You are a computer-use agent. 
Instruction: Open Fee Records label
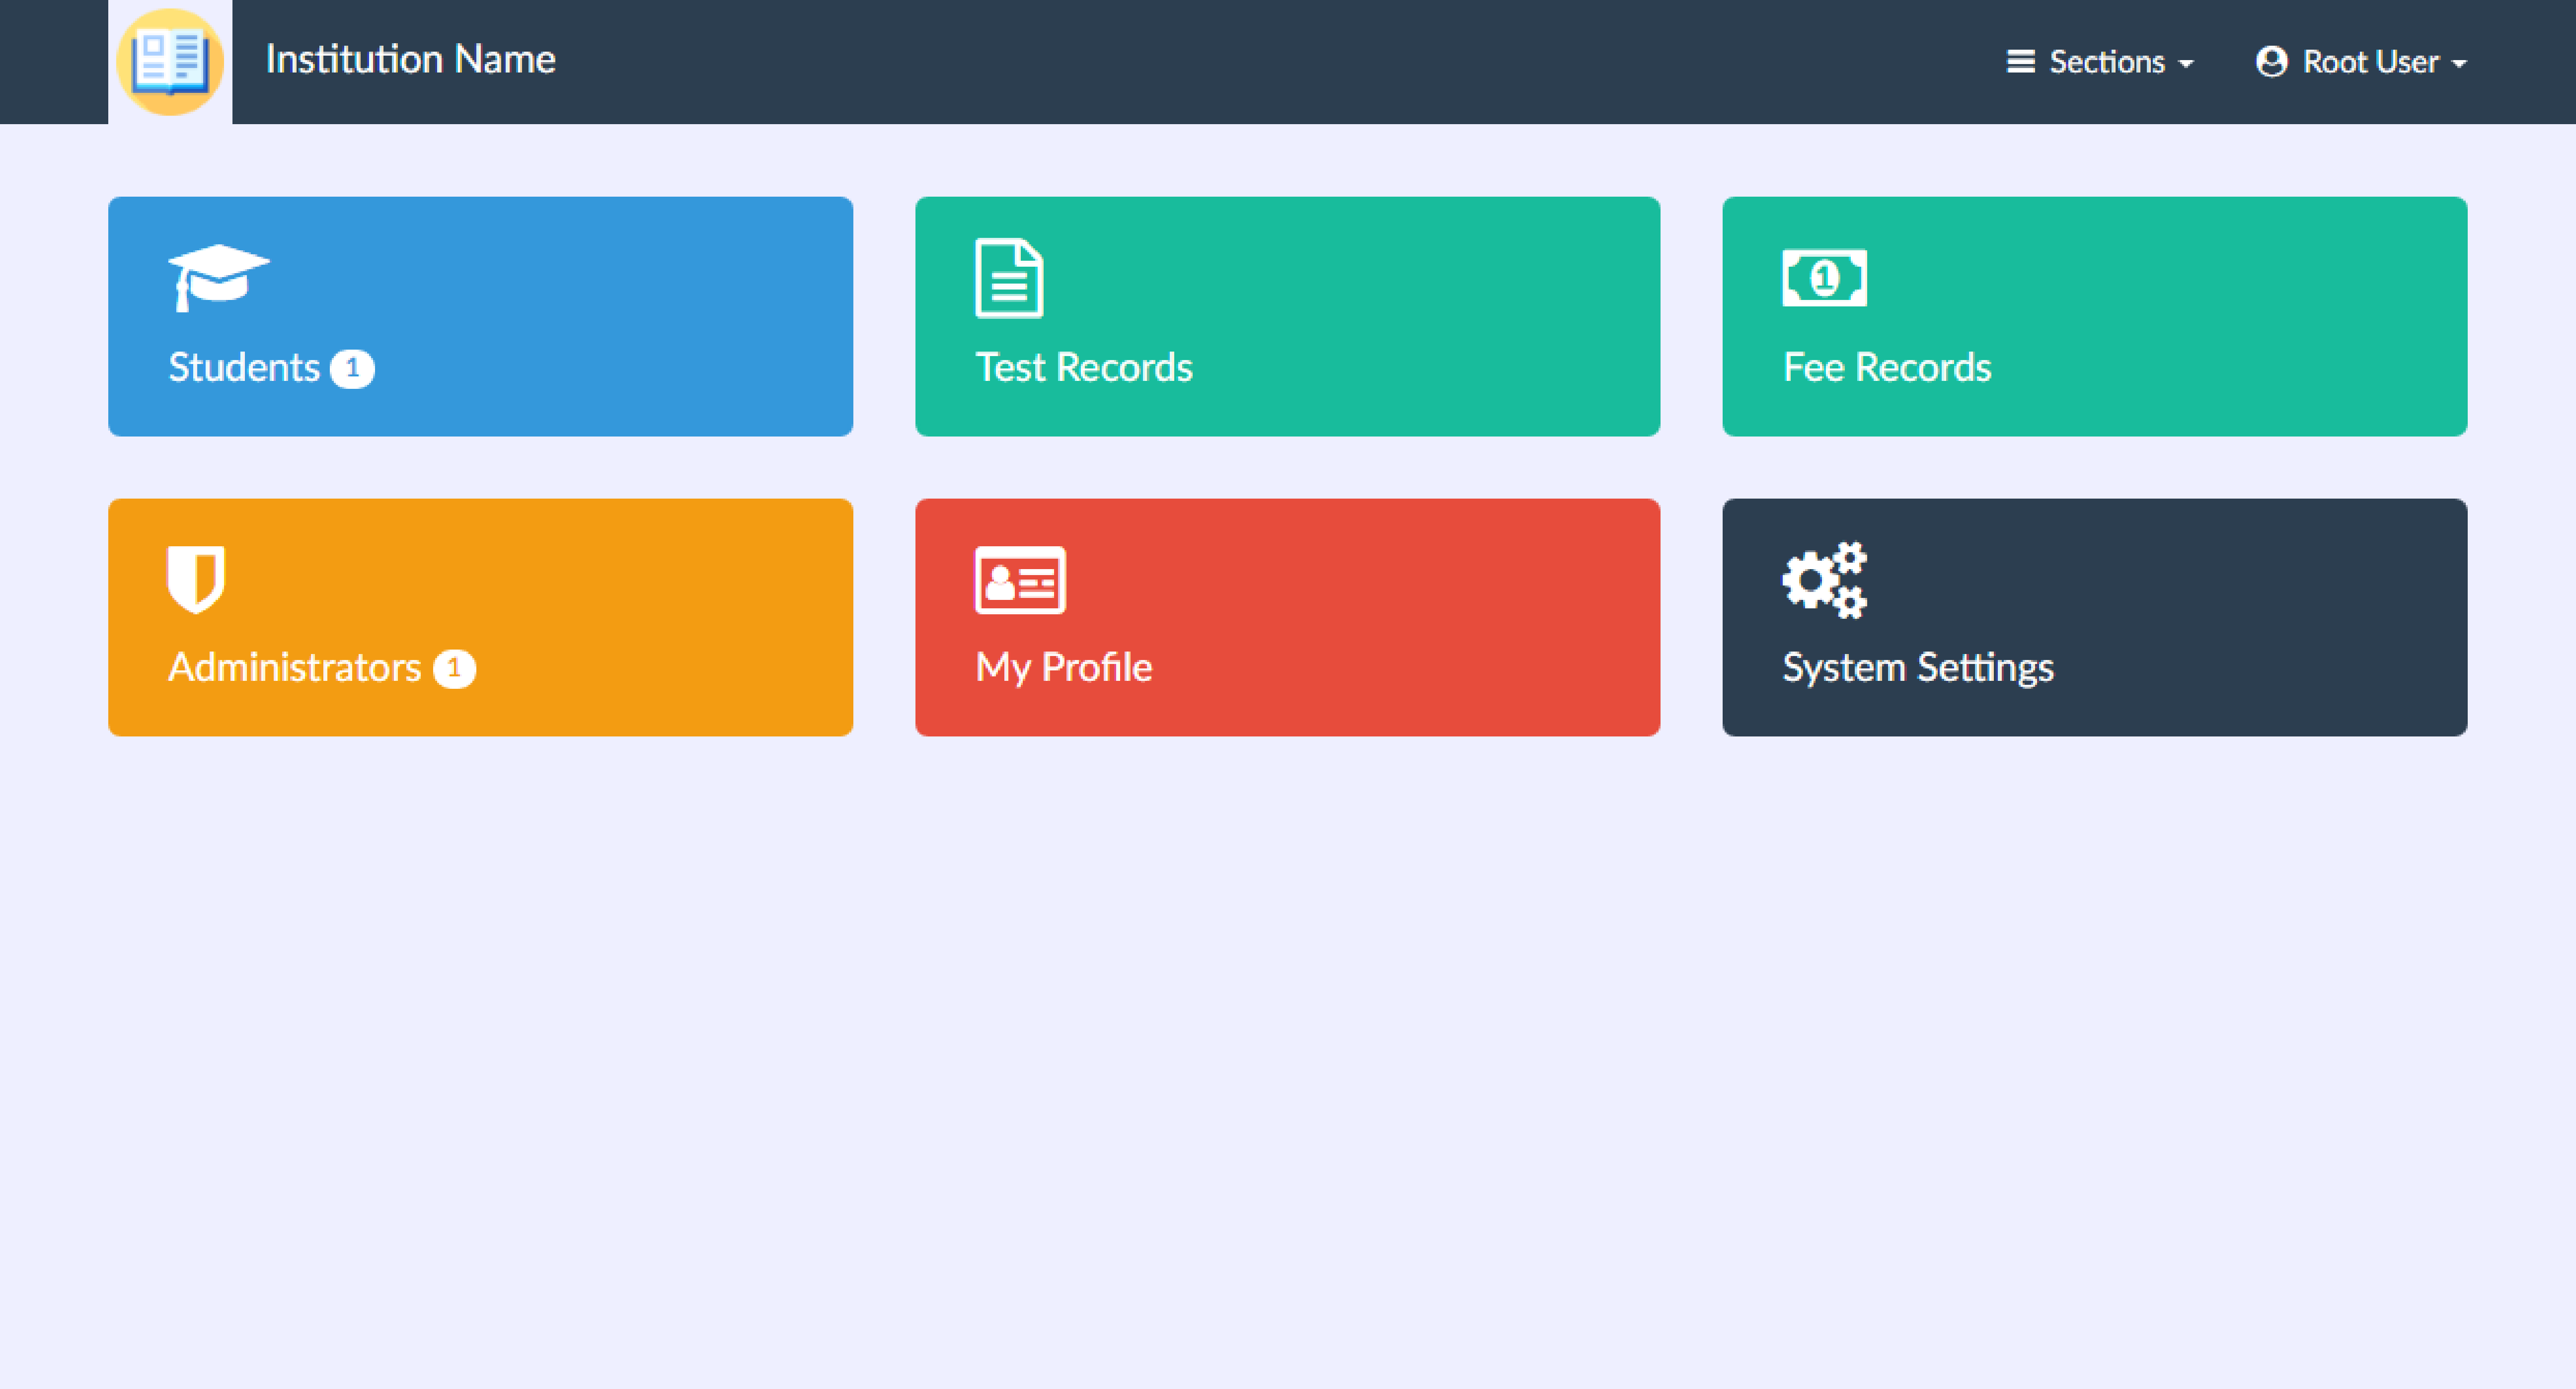[x=1887, y=368]
